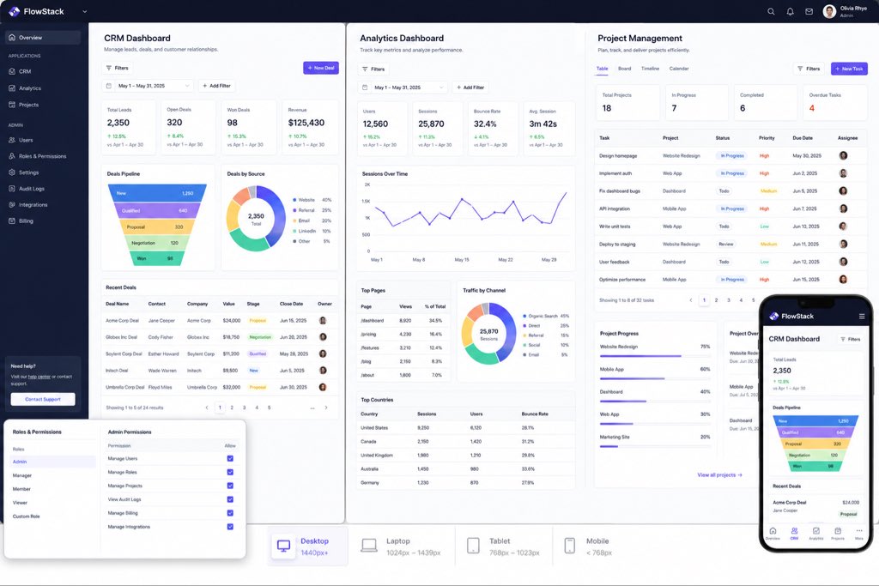Select the Tablet breakpoint icon
879x586 pixels.
pyautogui.click(x=473, y=545)
